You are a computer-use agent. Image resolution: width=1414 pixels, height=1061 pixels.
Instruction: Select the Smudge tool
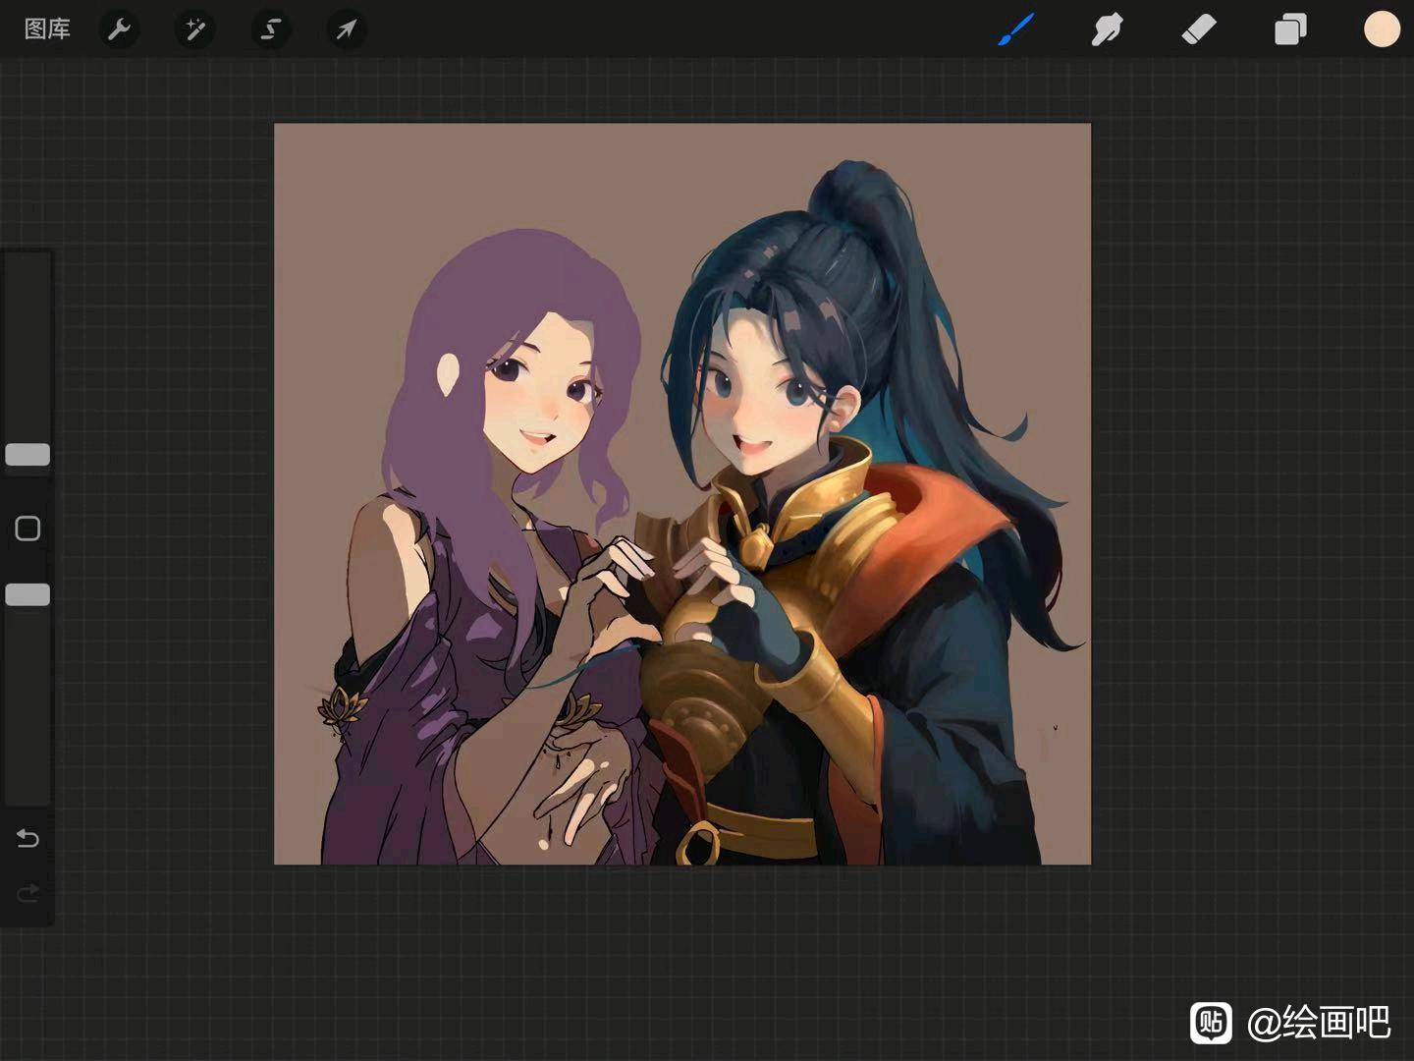(x=1107, y=29)
